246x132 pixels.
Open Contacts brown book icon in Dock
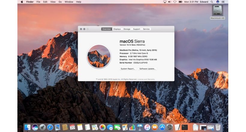coord(65,127)
